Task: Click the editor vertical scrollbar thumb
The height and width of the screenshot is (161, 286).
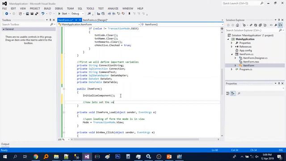Action: tap(222, 81)
